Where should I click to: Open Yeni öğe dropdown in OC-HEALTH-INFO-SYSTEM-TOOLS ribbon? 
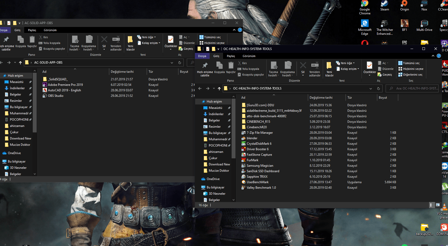click(345, 63)
